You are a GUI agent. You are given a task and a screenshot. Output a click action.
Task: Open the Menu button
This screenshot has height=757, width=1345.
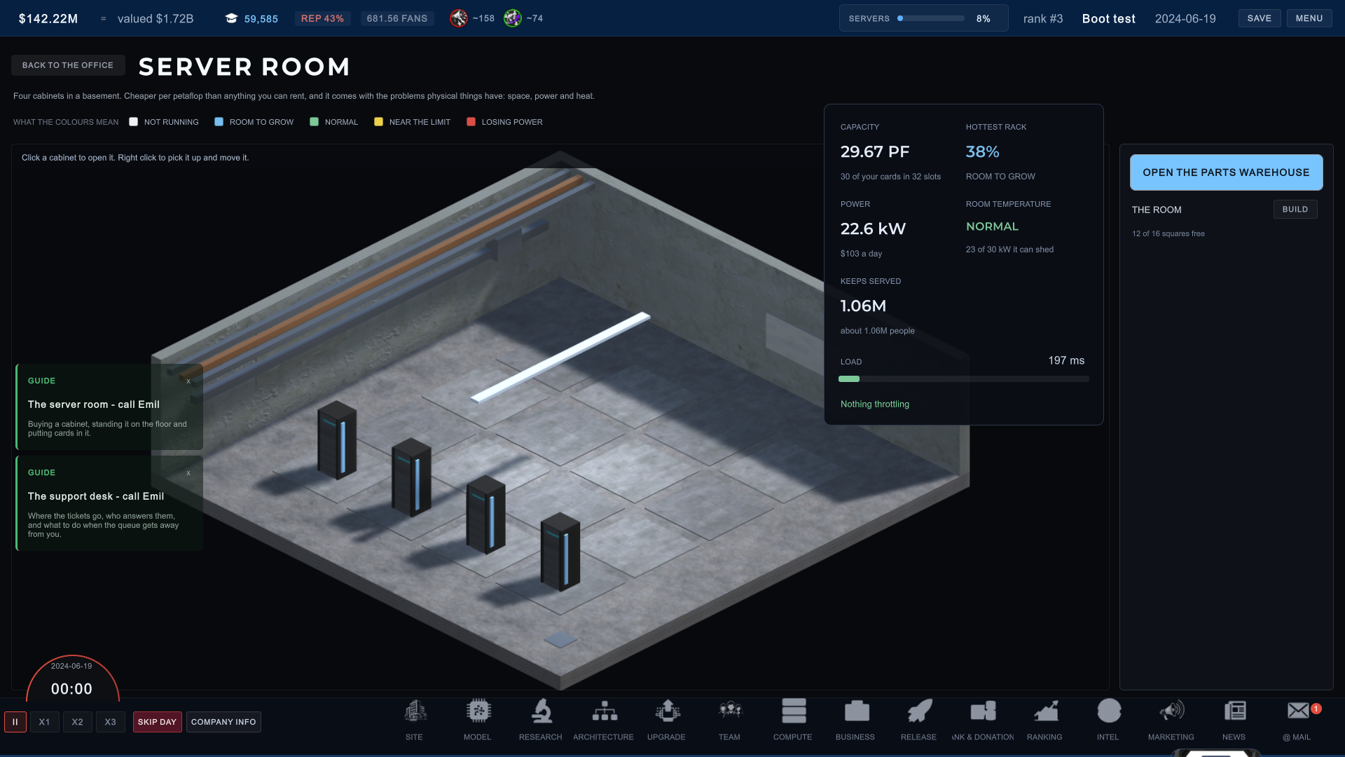click(x=1309, y=18)
